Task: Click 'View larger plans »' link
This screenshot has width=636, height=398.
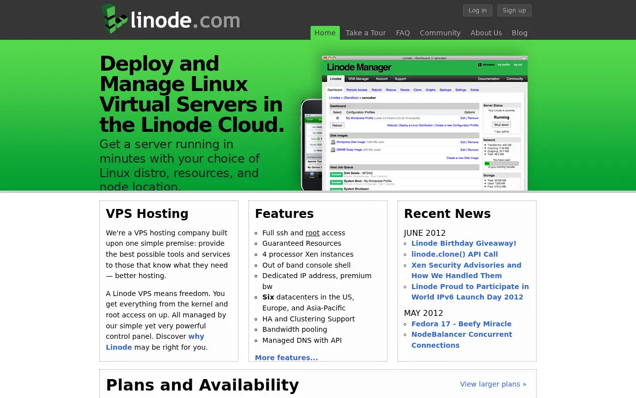Action: tap(493, 384)
